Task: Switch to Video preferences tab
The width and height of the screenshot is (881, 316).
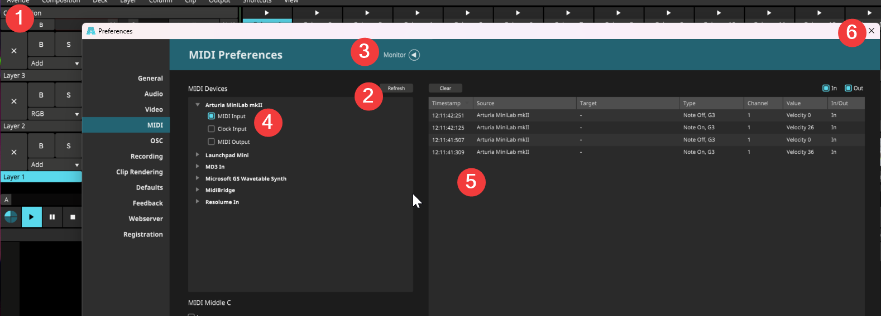Action: (x=154, y=110)
